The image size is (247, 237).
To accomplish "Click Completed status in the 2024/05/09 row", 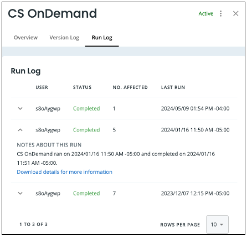I will (x=86, y=108).
